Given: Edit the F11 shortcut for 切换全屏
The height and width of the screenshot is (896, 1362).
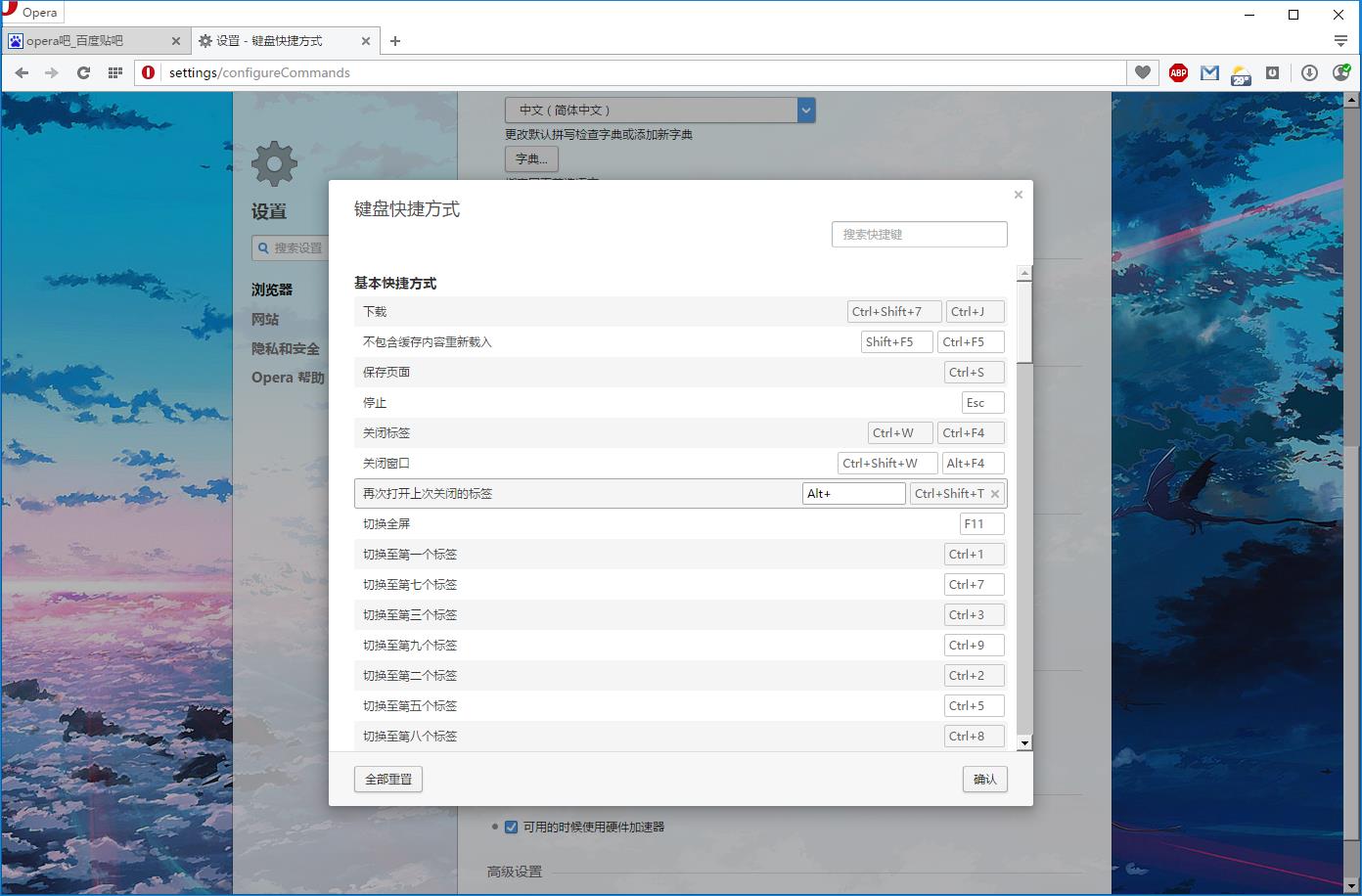Looking at the screenshot, I should point(981,524).
